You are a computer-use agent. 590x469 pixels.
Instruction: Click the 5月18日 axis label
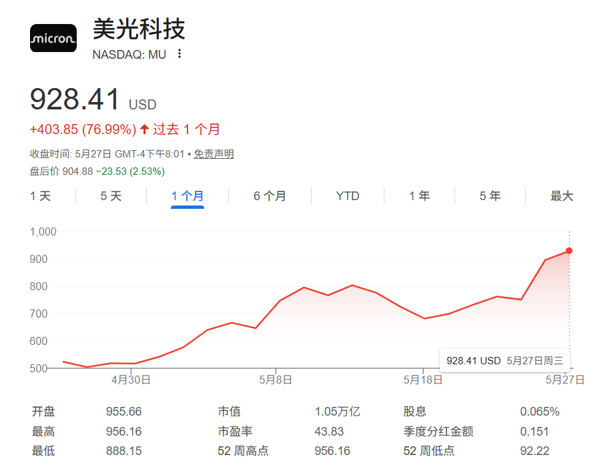(x=423, y=380)
